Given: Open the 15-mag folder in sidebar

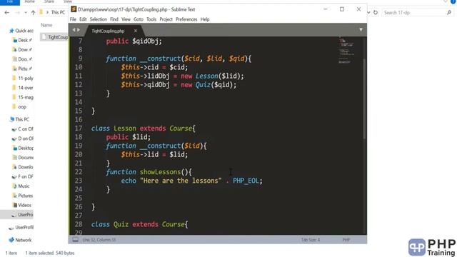Looking at the screenshot, I should pyautogui.click(x=23, y=97).
